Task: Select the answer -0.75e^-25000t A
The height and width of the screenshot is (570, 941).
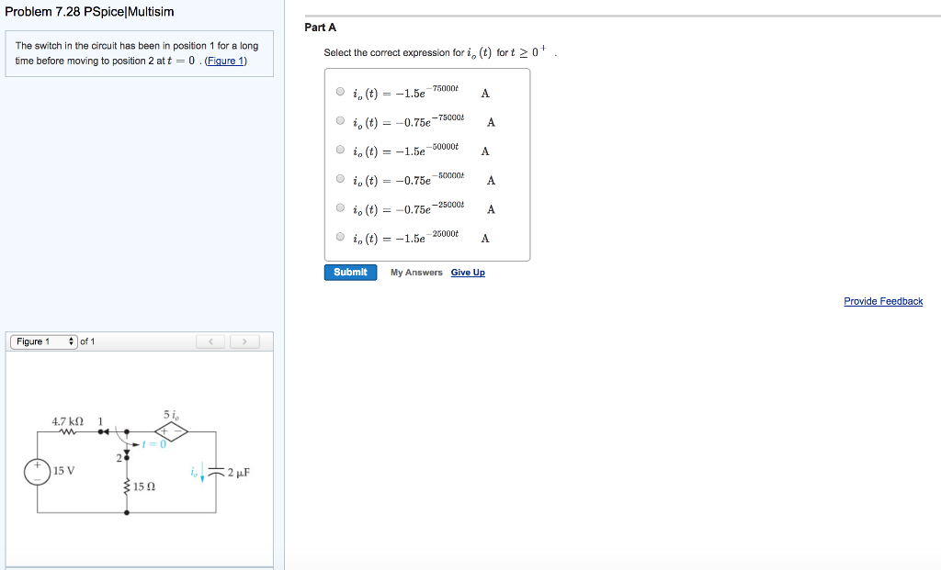Action: 340,207
